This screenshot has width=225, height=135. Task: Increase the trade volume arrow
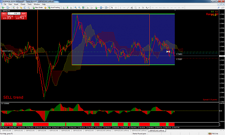tap(19, 13)
